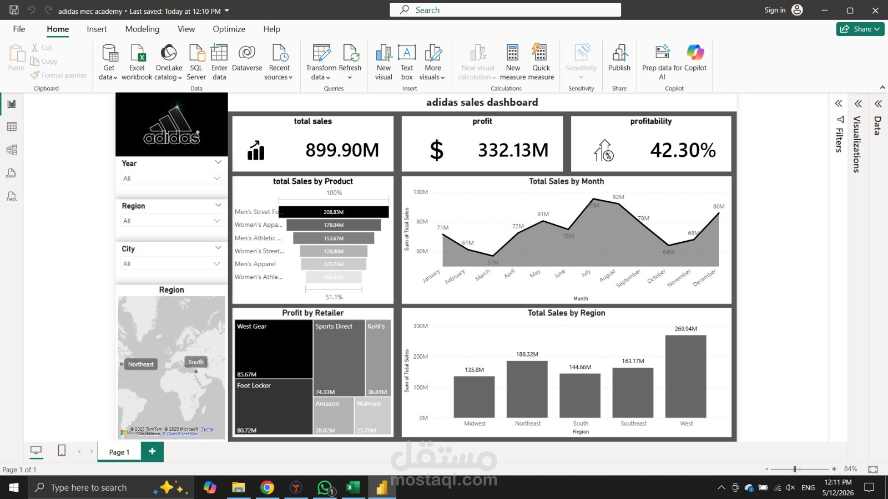Choose SQL Server data source
This screenshot has height=499, width=888.
[x=196, y=62]
